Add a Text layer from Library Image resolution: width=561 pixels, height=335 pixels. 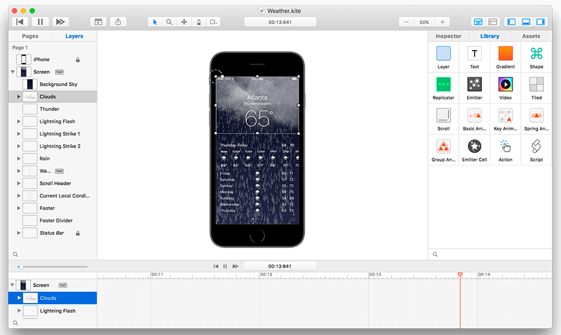(474, 57)
